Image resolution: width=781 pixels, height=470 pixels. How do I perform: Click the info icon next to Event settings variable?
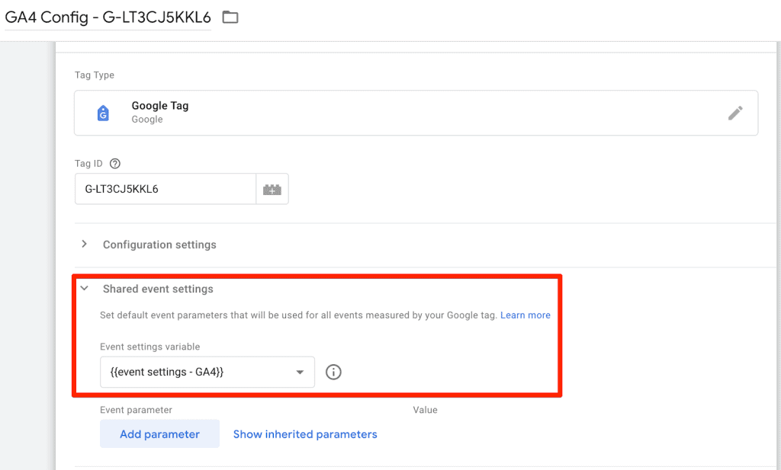pos(333,372)
